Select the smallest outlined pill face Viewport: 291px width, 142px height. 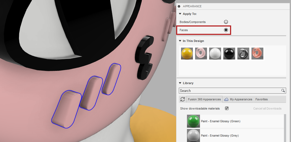[x=111, y=79]
